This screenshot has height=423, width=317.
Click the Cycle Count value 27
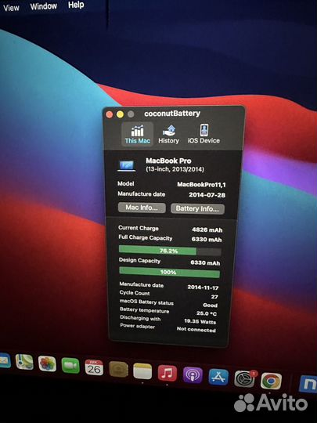[214, 297]
